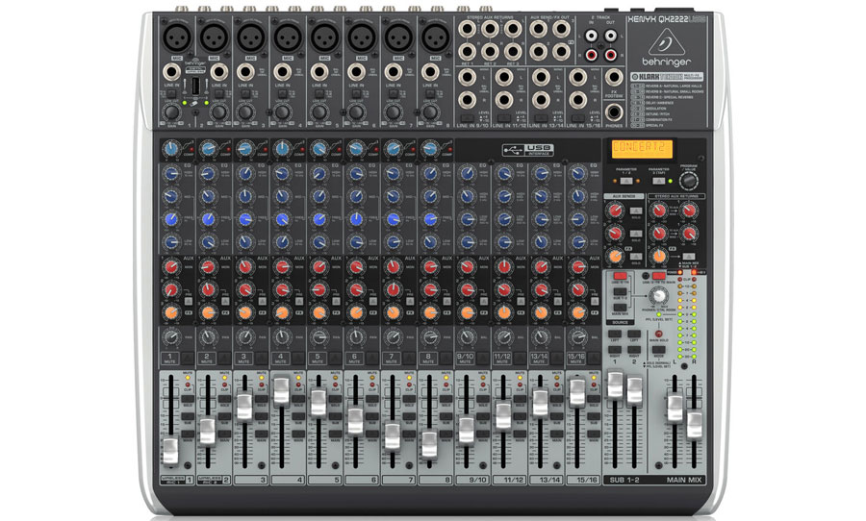Click the Klark Teknik logo
Viewport: 866px width, 521px height.
[667, 77]
